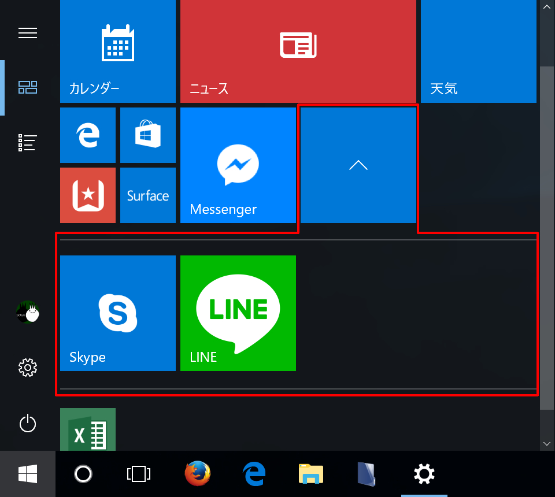Open File Explorer from the taskbar
Viewport: 555px width, 497px height.
coord(311,474)
